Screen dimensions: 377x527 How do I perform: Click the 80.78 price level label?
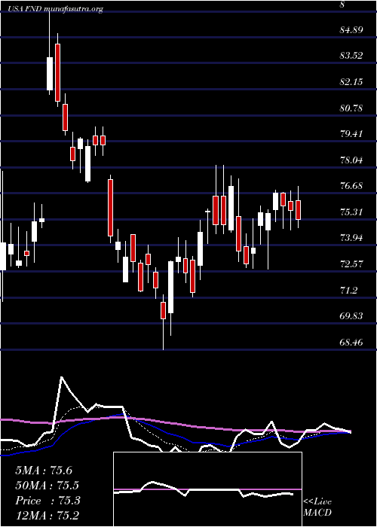351,108
